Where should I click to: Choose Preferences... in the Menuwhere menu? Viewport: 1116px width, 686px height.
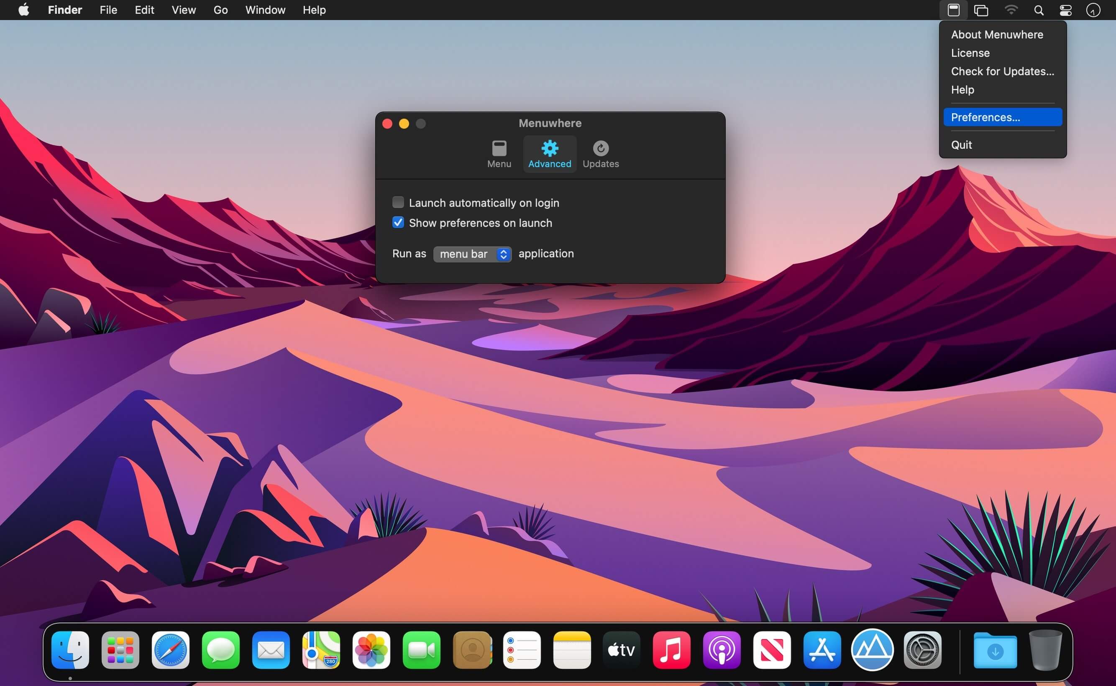(x=1002, y=117)
